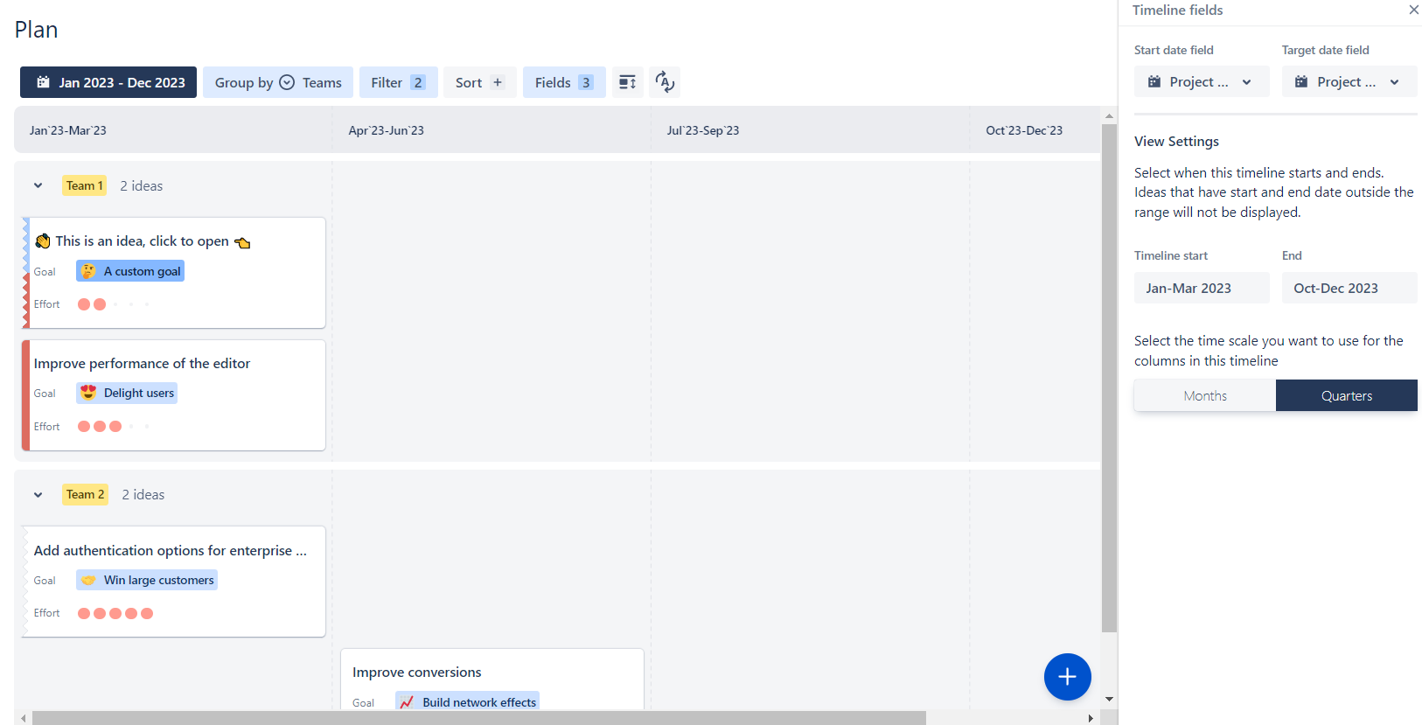Click the Sort button
1422x725 pixels.
[x=479, y=82]
